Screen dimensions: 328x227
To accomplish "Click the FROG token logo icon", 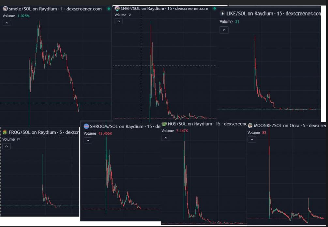I will point(5,132).
